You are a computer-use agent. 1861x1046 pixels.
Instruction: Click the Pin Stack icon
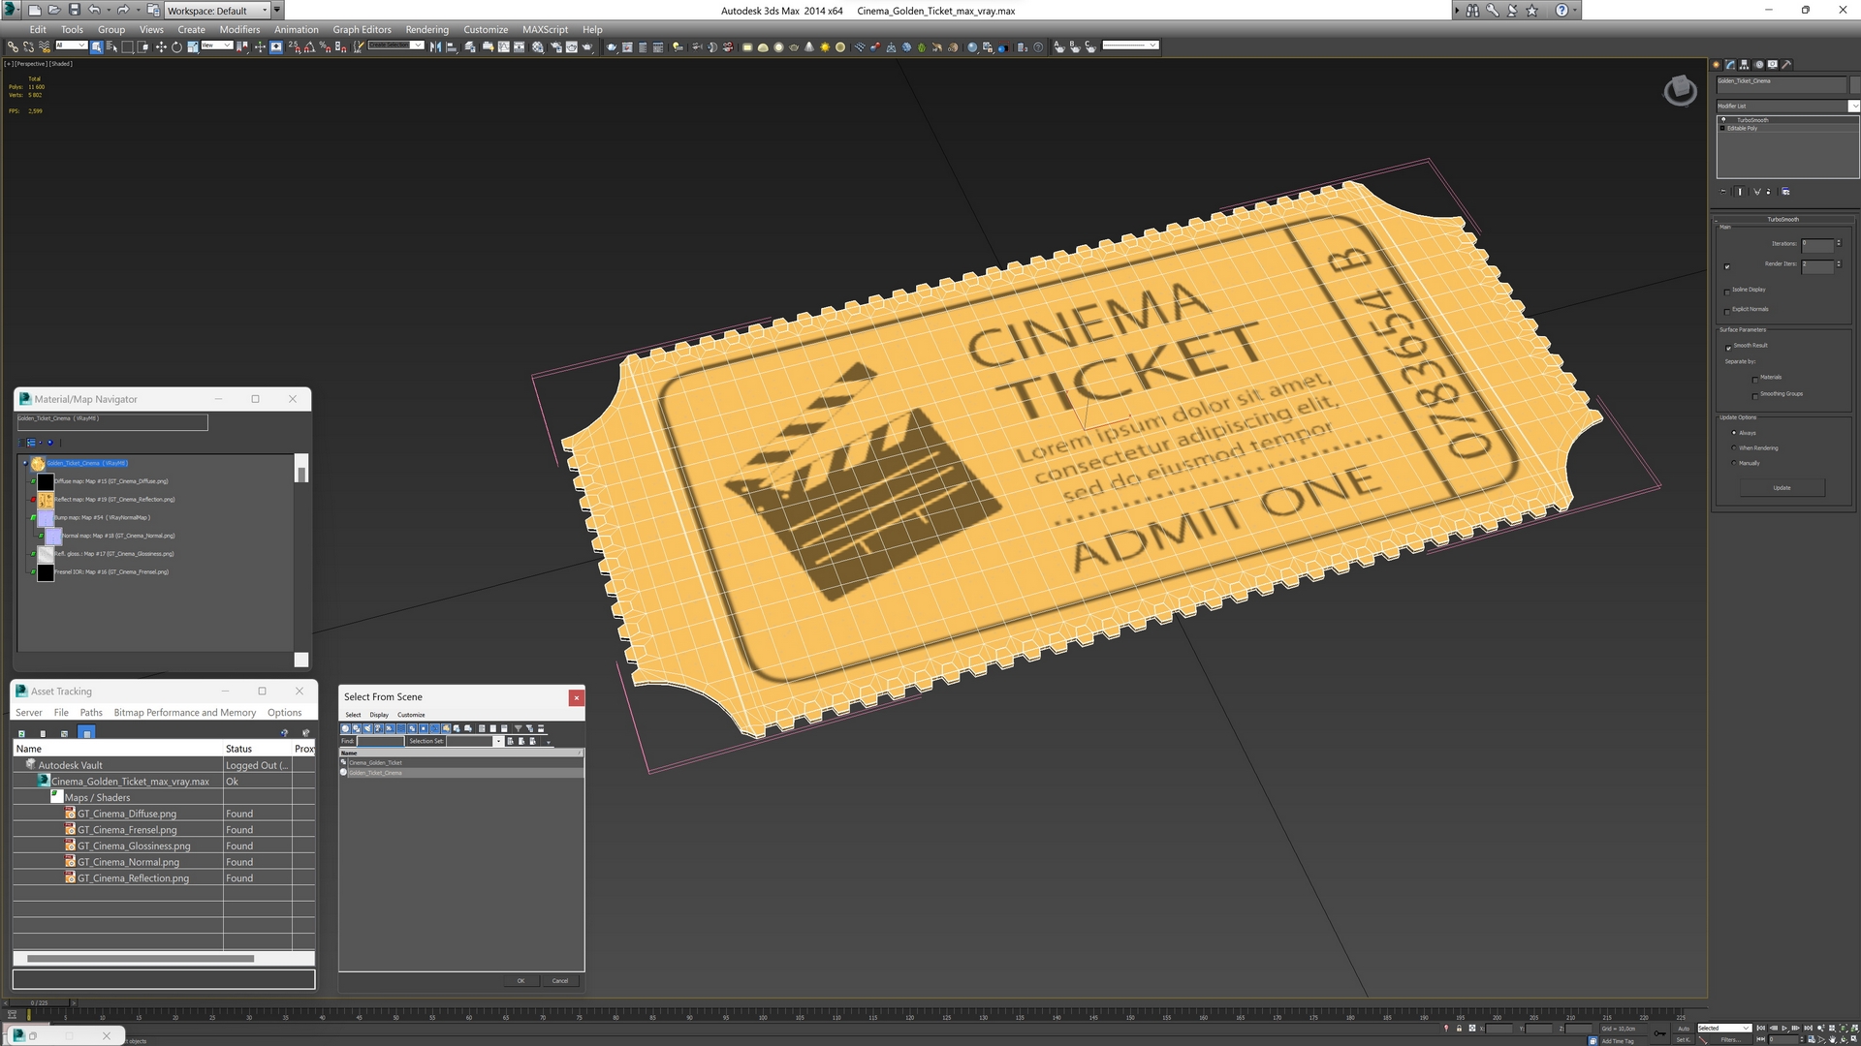click(1723, 192)
